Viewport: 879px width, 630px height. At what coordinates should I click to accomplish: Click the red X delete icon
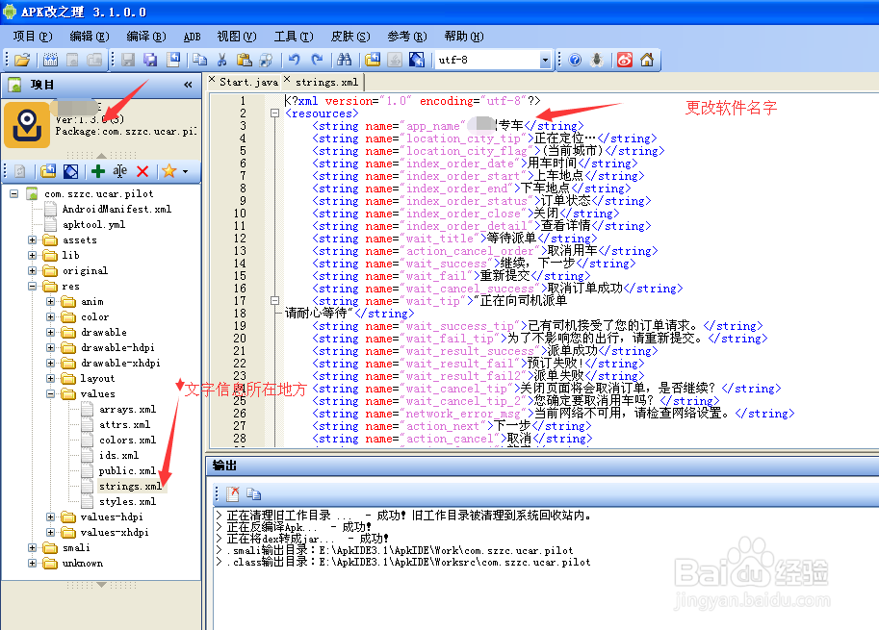(142, 171)
